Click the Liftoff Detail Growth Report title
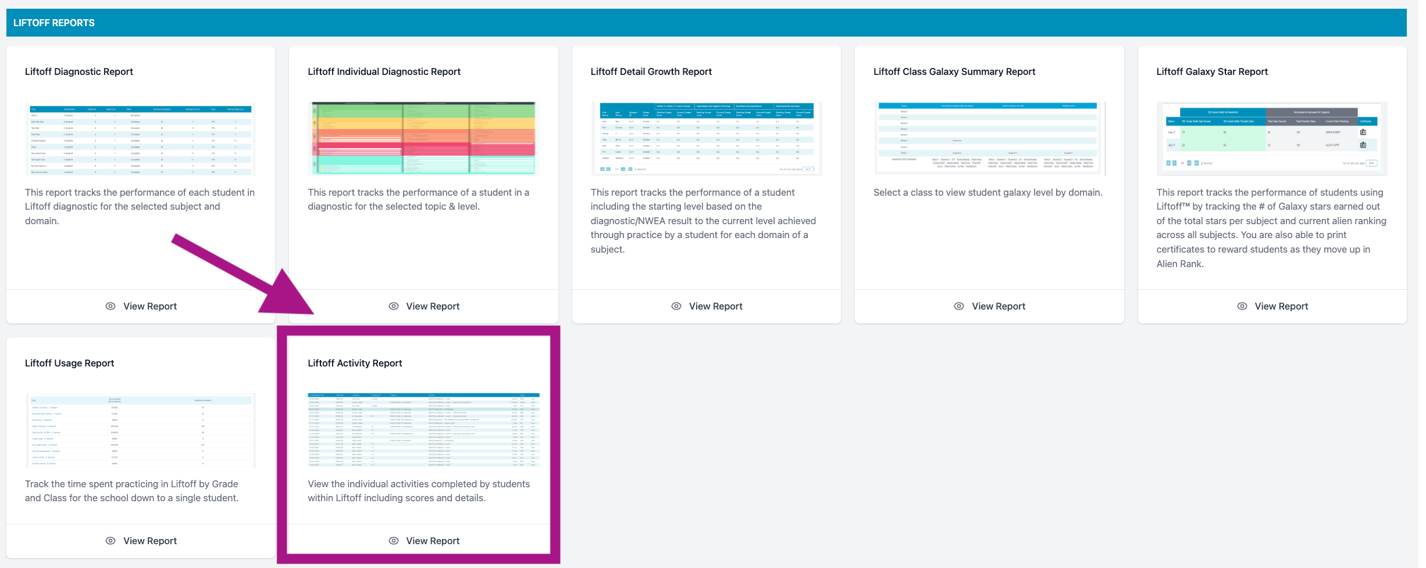Image resolution: width=1426 pixels, height=568 pixels. click(x=651, y=71)
